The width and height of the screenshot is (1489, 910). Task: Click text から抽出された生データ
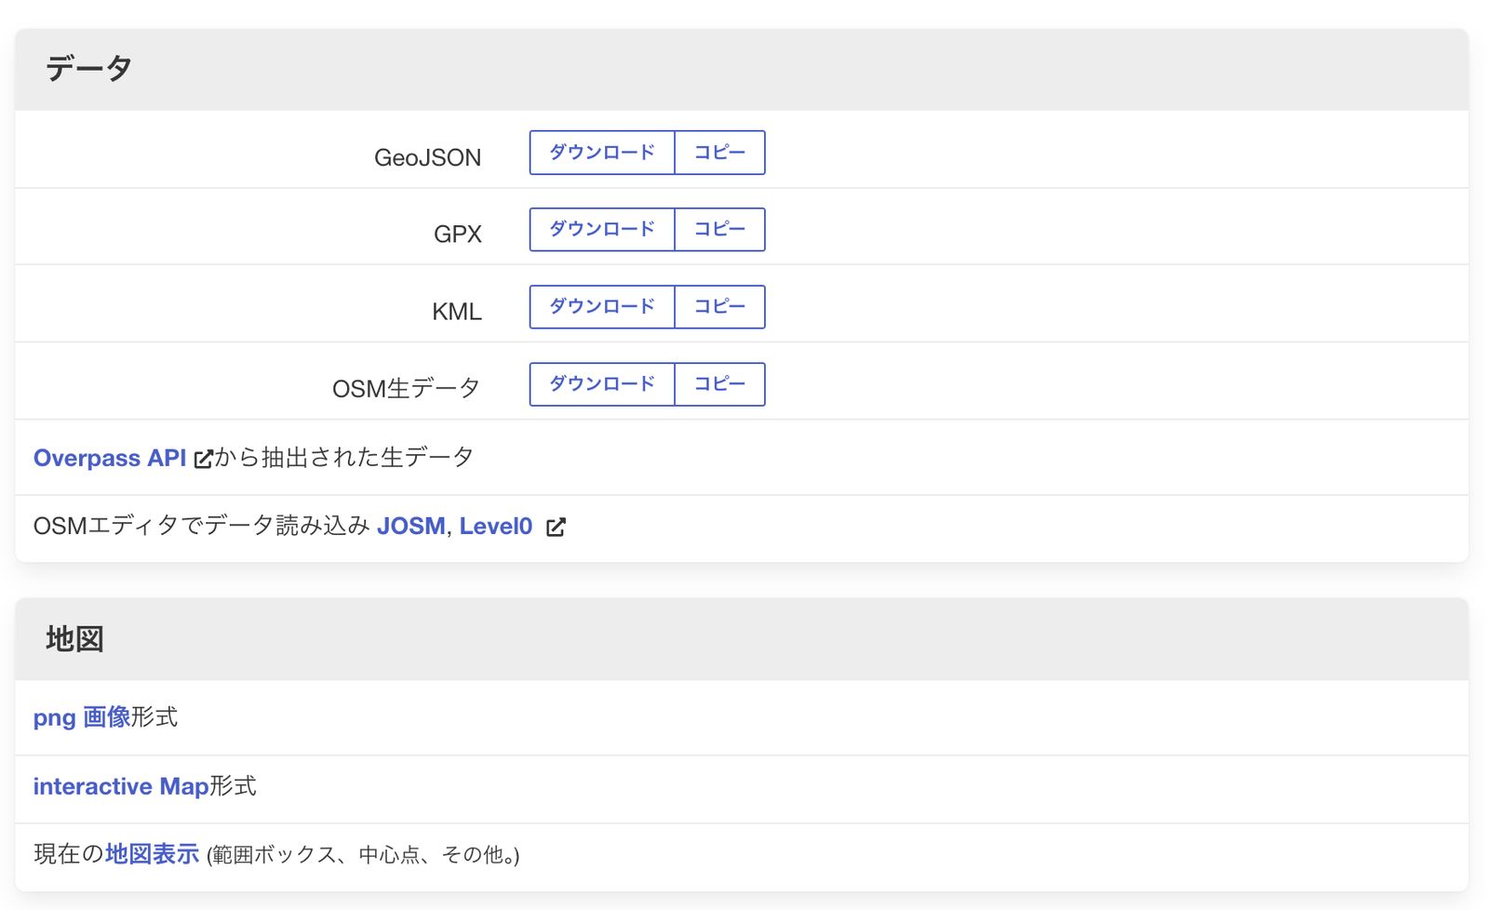coord(344,458)
